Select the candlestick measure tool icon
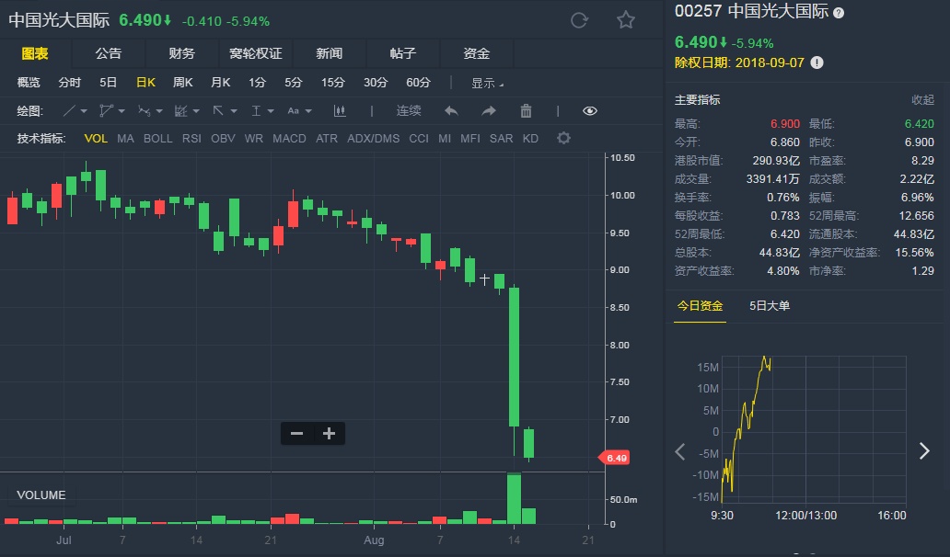 340,111
